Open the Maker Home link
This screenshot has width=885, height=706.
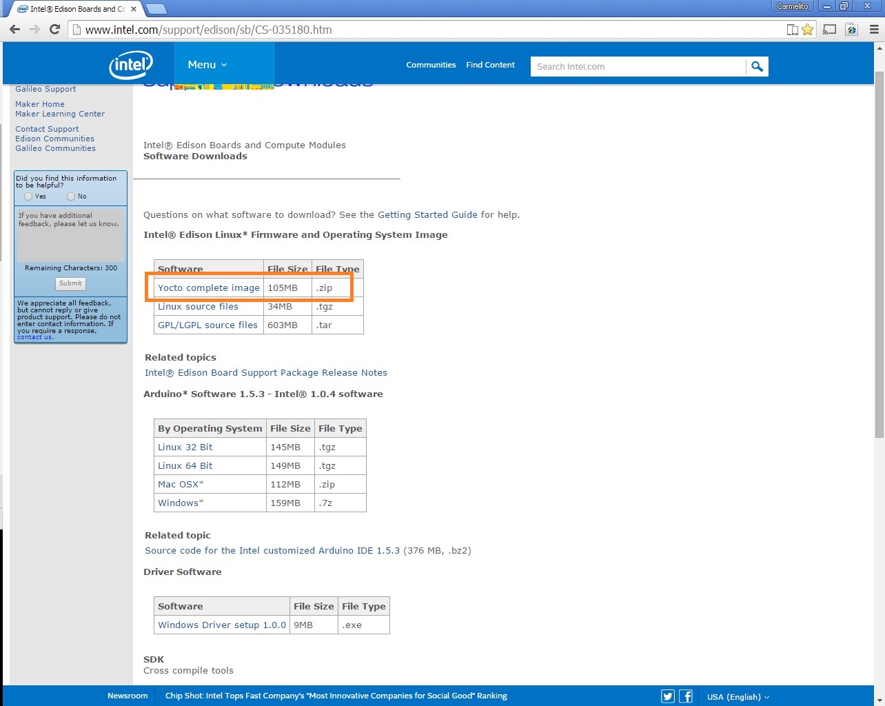[40, 104]
